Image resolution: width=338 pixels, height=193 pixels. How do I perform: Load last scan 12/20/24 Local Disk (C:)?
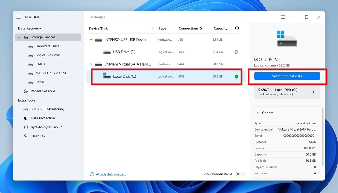287,92
